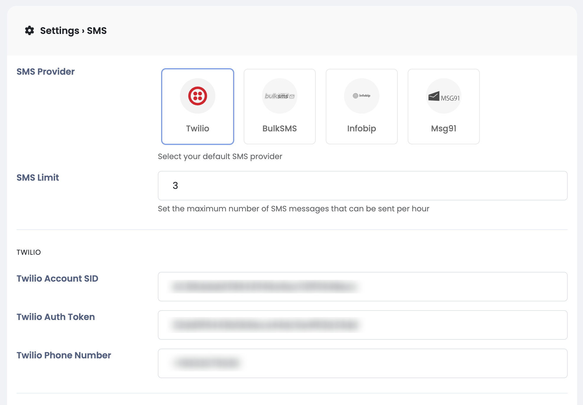
Task: Click into Twilio Account SID field
Action: [362, 287]
